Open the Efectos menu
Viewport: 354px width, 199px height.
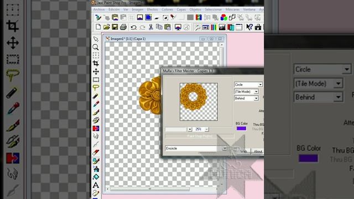[x=153, y=9]
